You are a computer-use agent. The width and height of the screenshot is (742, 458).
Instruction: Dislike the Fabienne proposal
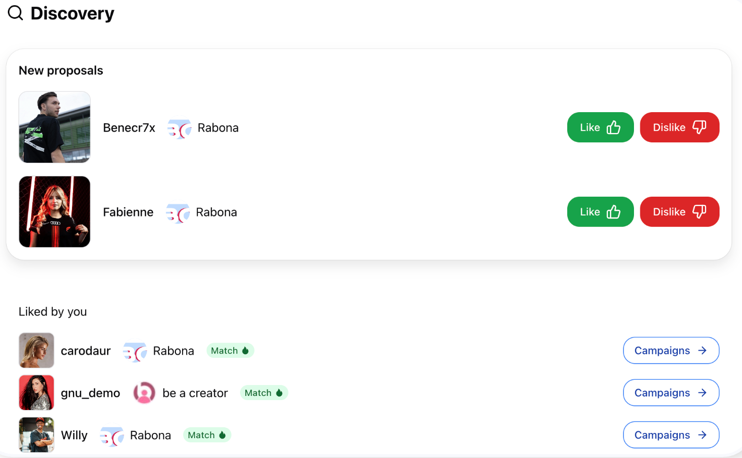(x=680, y=212)
